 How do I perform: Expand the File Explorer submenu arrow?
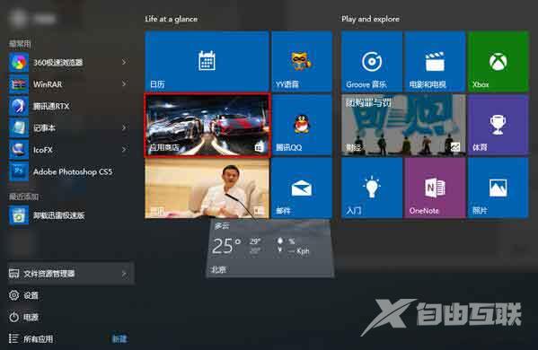(x=124, y=274)
